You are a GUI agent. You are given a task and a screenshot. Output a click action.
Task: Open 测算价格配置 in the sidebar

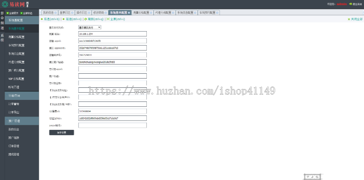[22, 37]
